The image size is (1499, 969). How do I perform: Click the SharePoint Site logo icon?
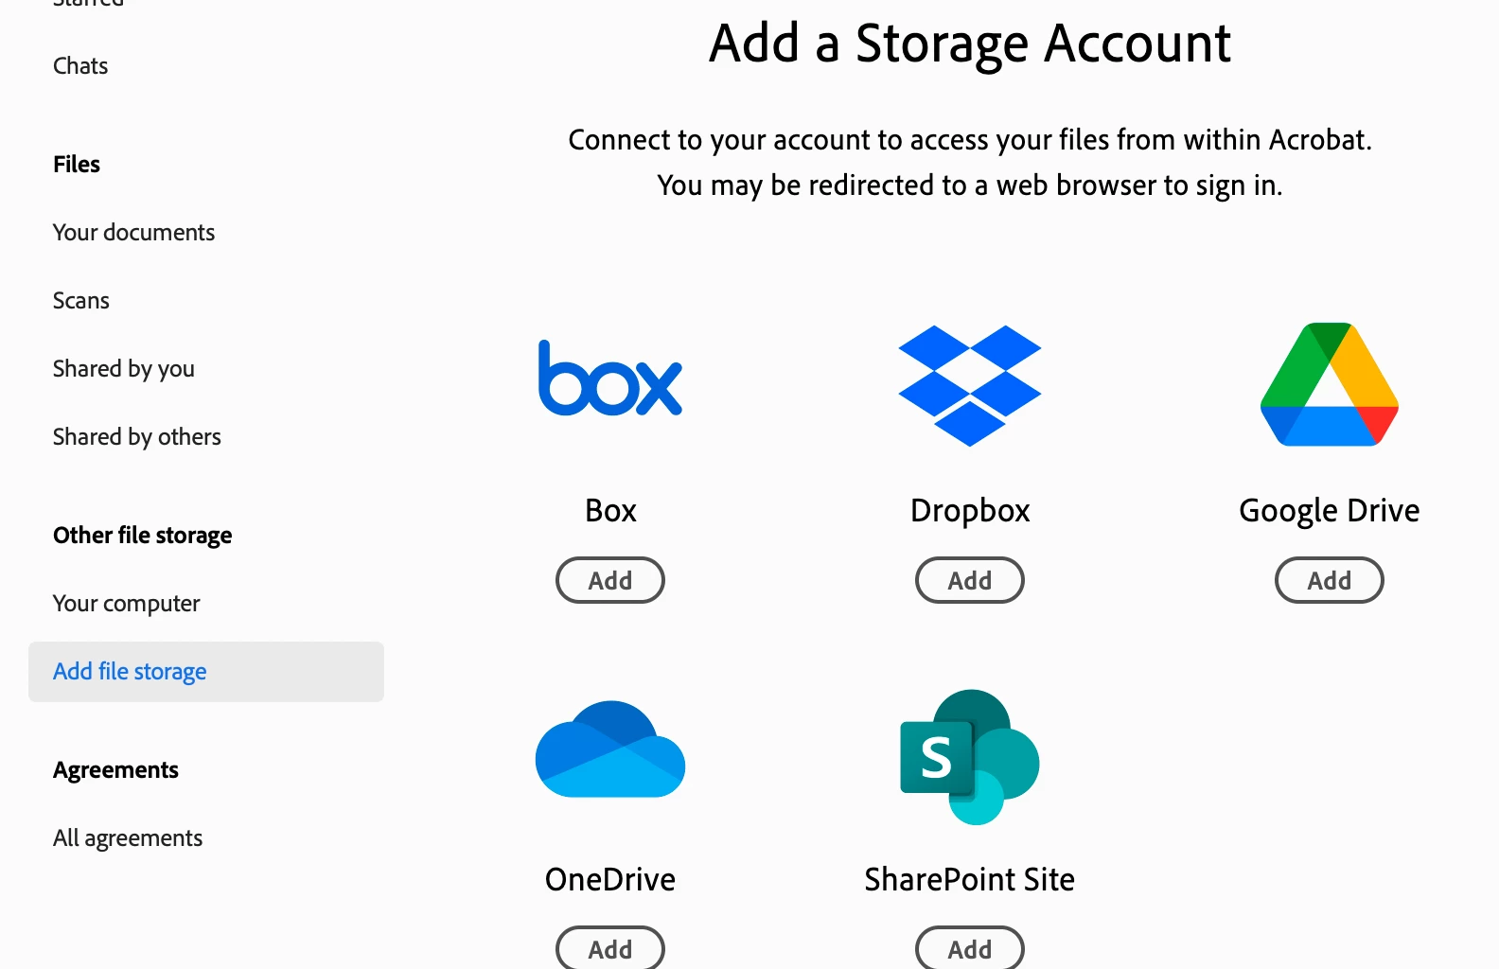pos(970,757)
